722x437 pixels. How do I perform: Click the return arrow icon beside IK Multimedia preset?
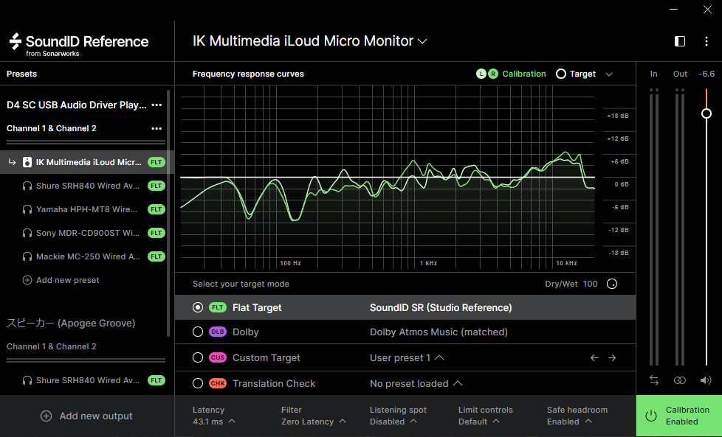tap(12, 162)
